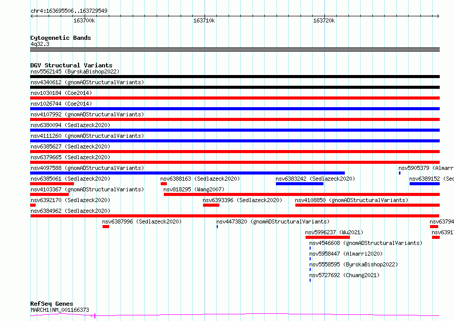Click the nsv5958447 (Almarri2020) label
Viewport: 454px width, 321px height.
point(346,254)
